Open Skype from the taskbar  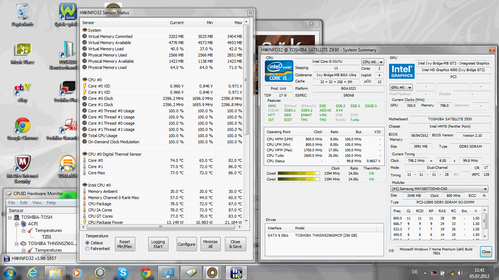point(123,273)
